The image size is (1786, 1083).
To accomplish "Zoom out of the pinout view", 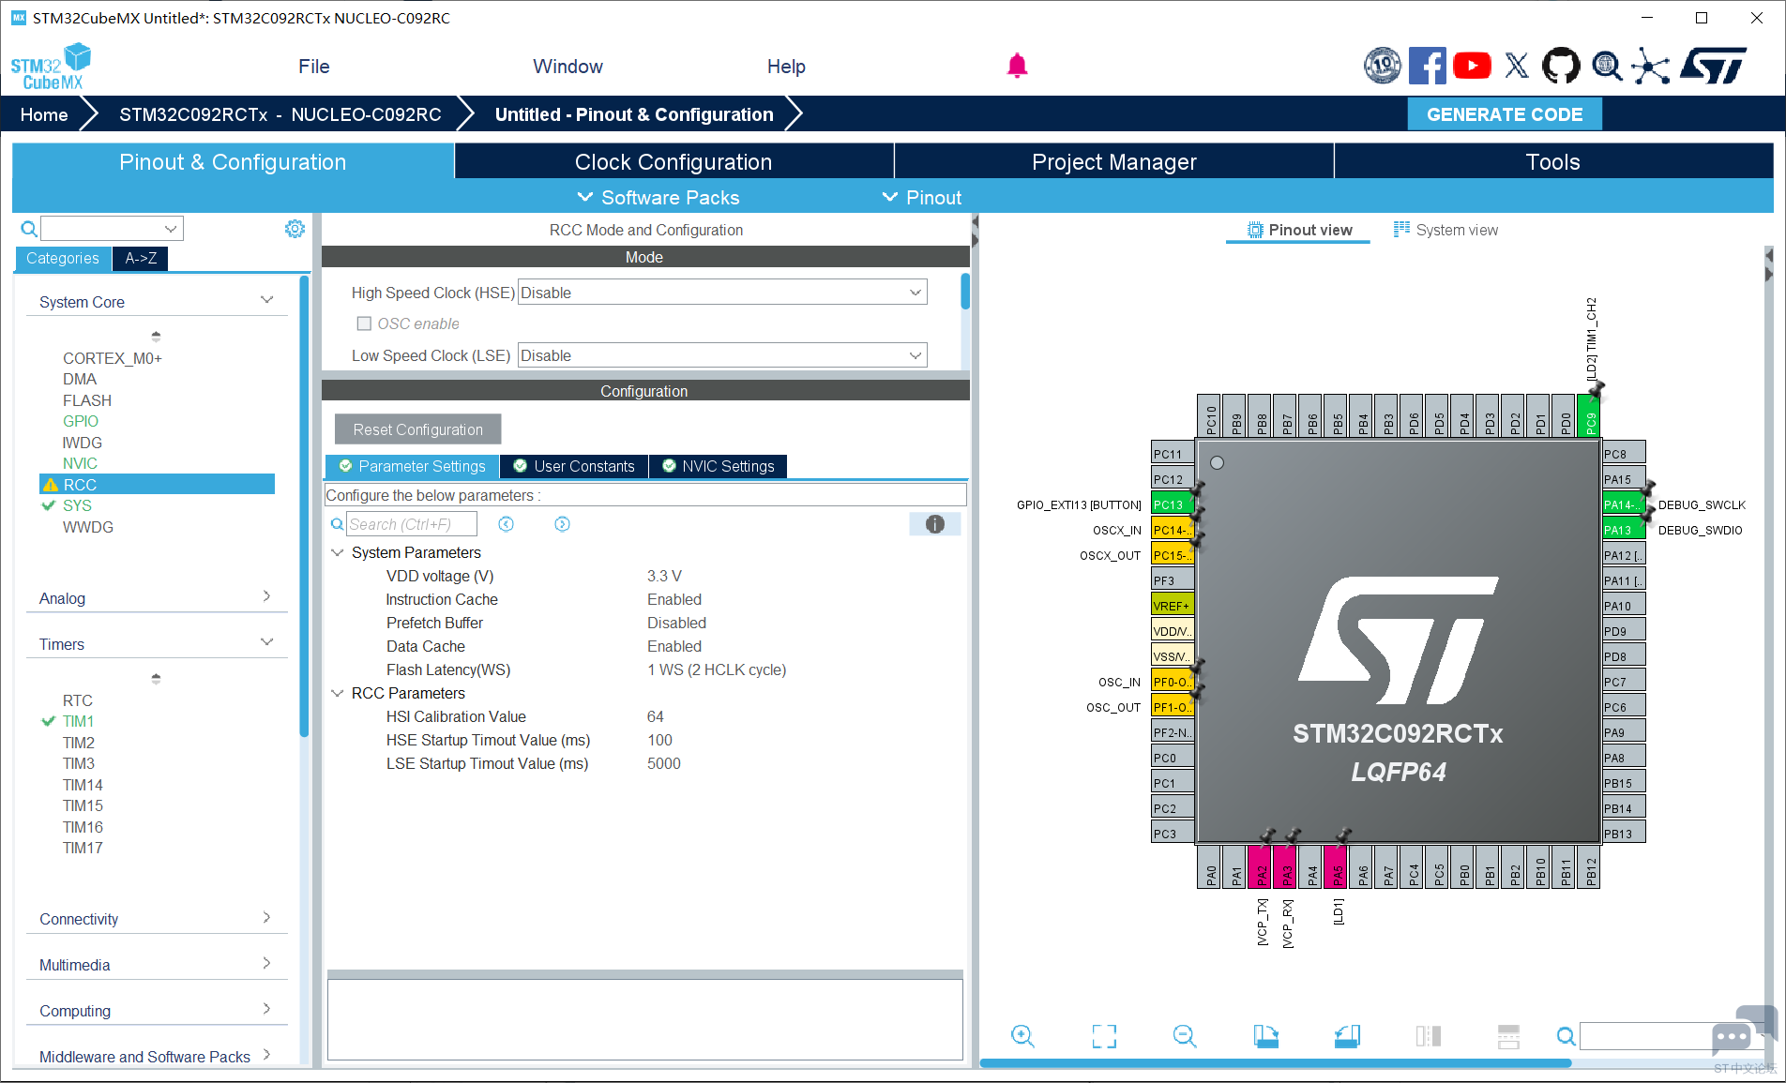I will 1185,1036.
